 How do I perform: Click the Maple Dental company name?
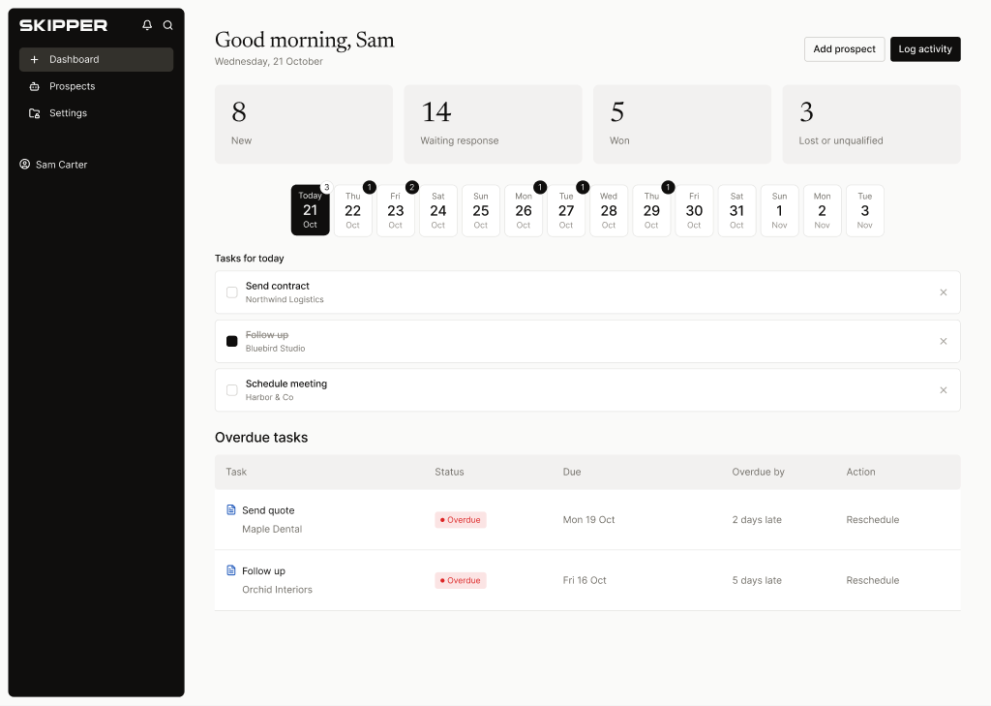coord(272,529)
